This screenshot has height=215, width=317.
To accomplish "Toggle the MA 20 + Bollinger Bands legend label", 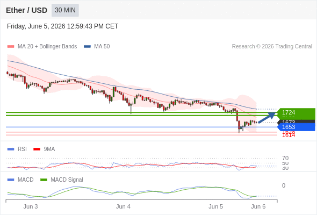I will tap(47, 47).
